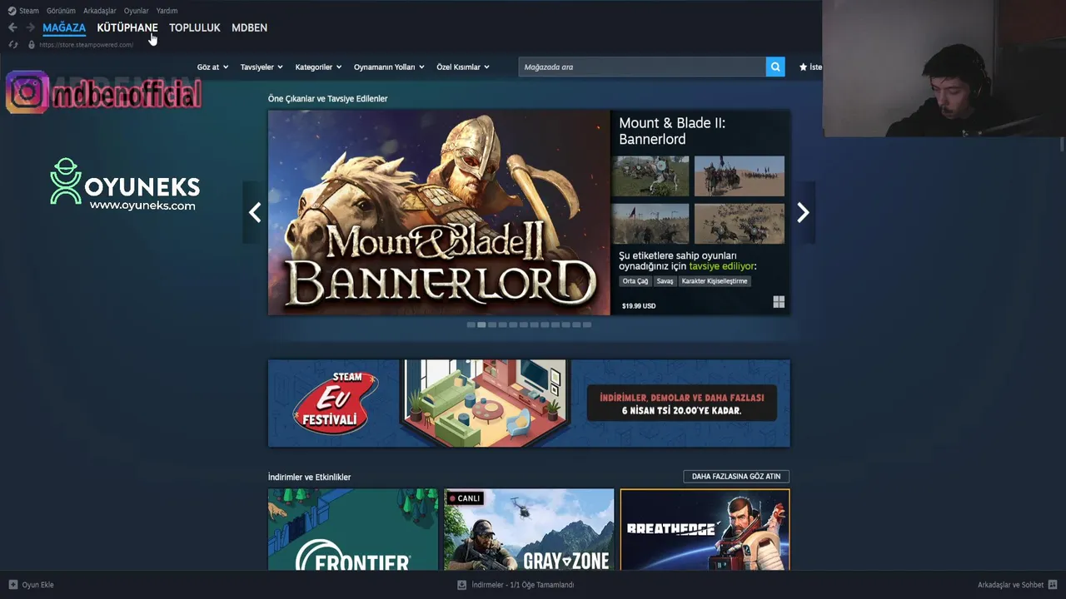
Task: Go back with the left navigation arrow
Action: pos(12,27)
